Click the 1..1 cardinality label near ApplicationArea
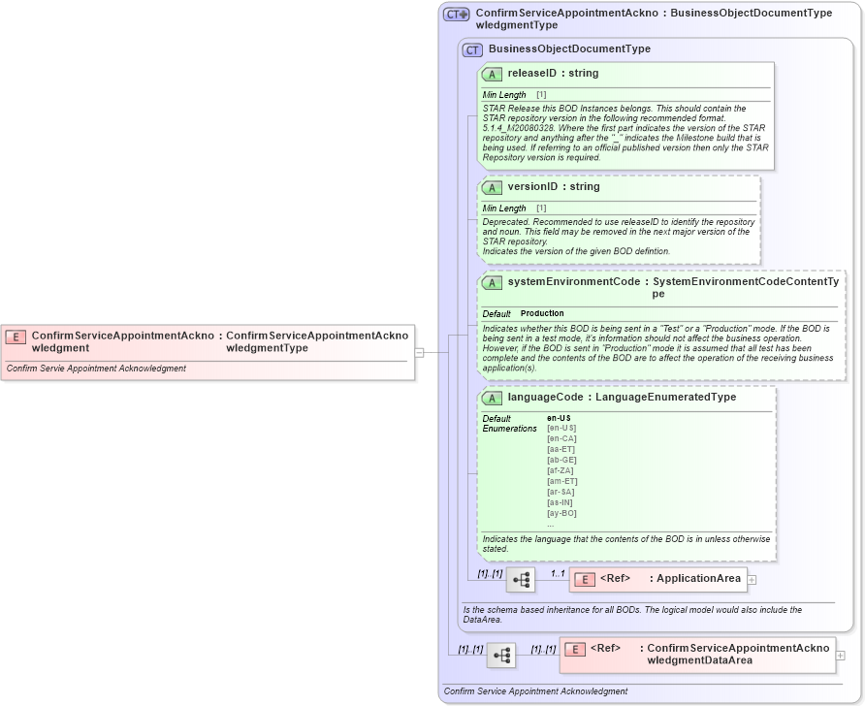865x706 pixels. point(557,574)
